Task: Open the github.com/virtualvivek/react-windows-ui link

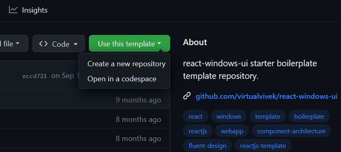Action: pyautogui.click(x=266, y=96)
